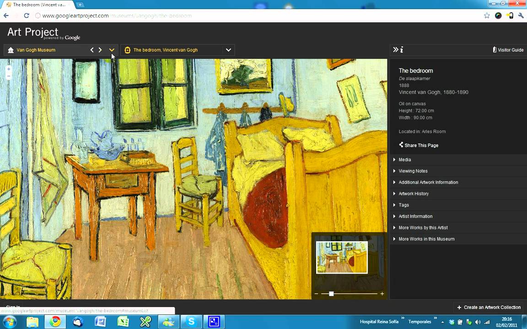Click the Art Project logo
The height and width of the screenshot is (329, 527).
44,33
